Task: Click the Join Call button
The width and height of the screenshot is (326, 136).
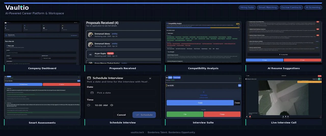Action: pyautogui.click(x=200, y=103)
